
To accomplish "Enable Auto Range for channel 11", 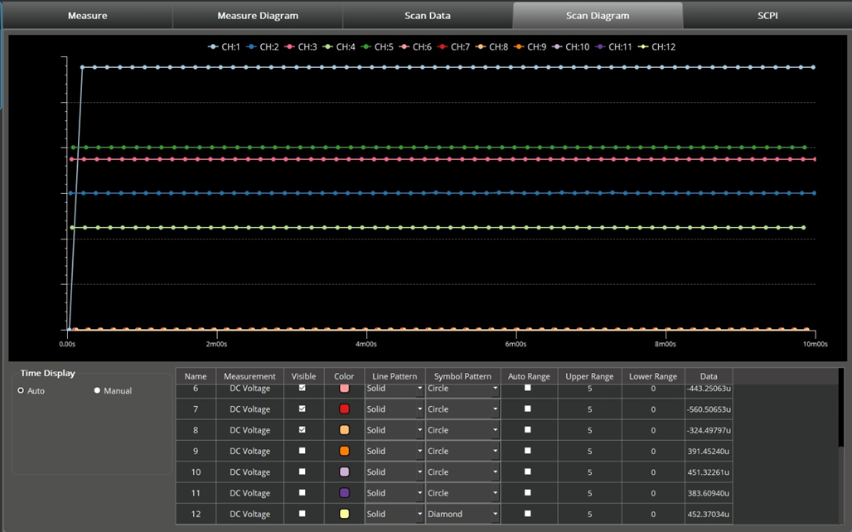I will pos(528,492).
